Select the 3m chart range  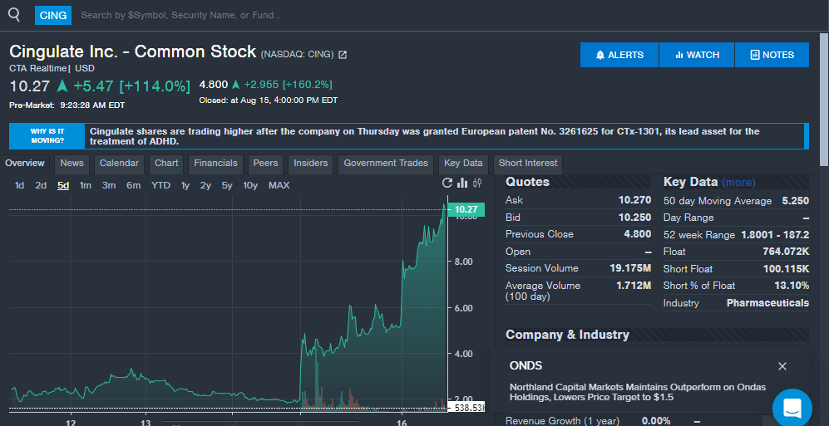[109, 185]
